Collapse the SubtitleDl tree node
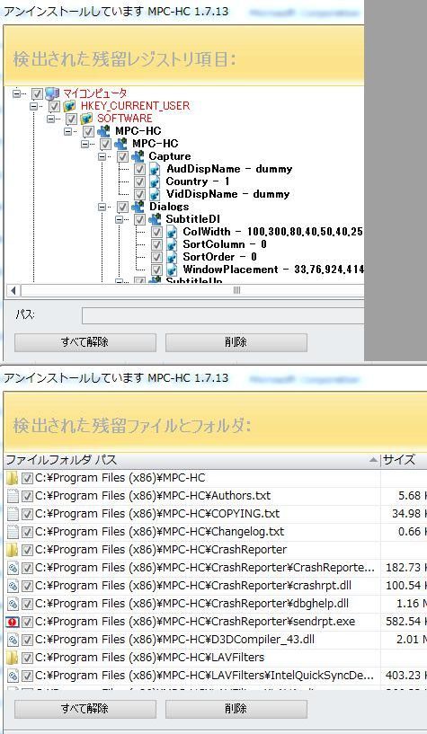The height and width of the screenshot is (734, 427). coord(119,219)
